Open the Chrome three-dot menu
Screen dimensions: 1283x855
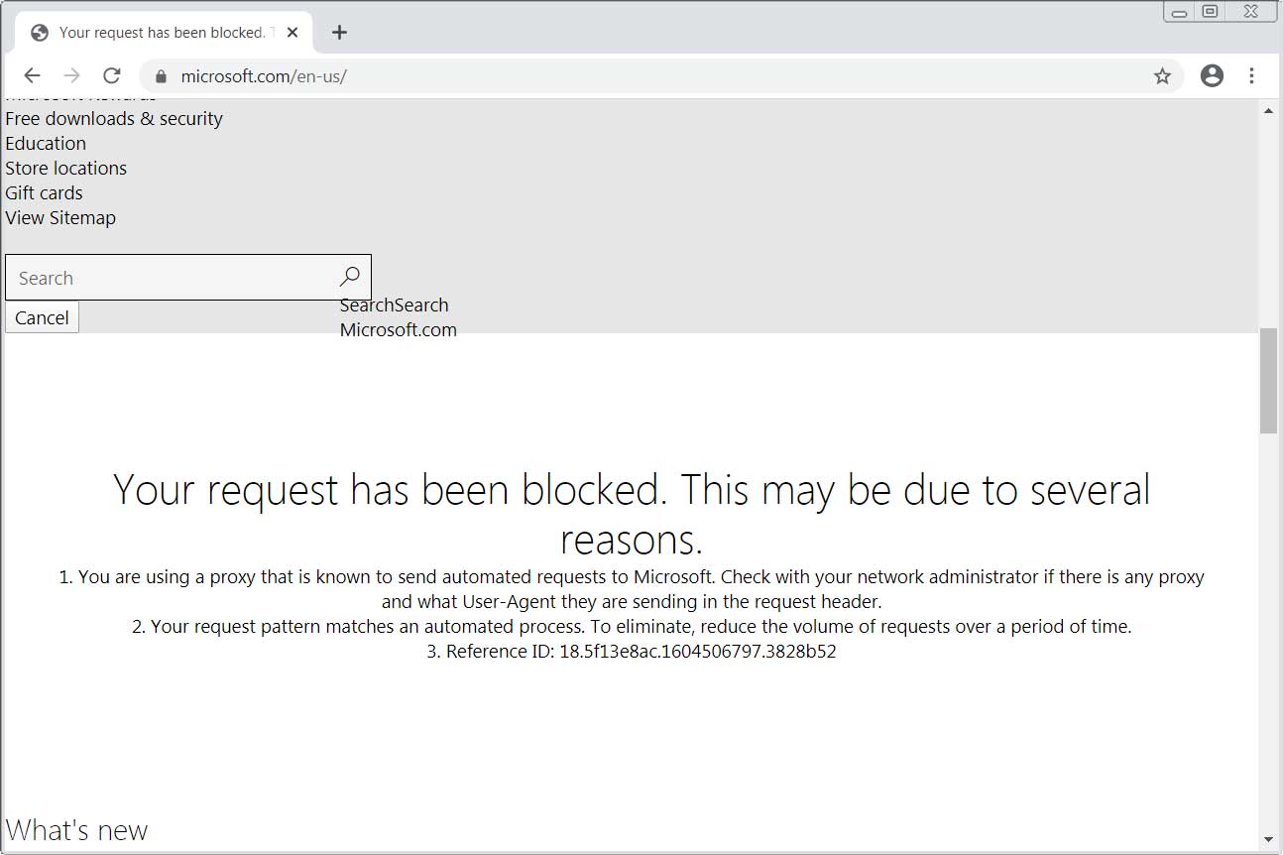(1251, 75)
